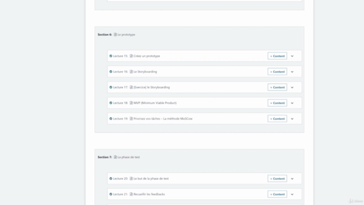Select lecture title 'Le Storyboarding' in Lecture 16
364x205 pixels.
pos(146,72)
